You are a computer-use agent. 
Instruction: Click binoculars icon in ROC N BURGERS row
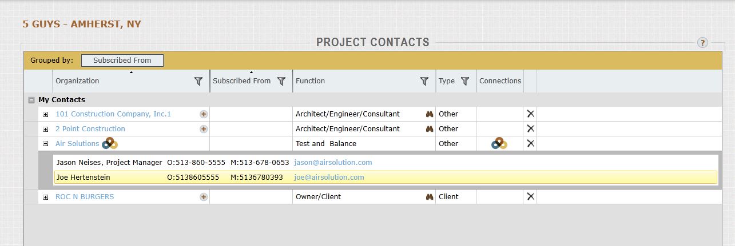pyautogui.click(x=430, y=197)
